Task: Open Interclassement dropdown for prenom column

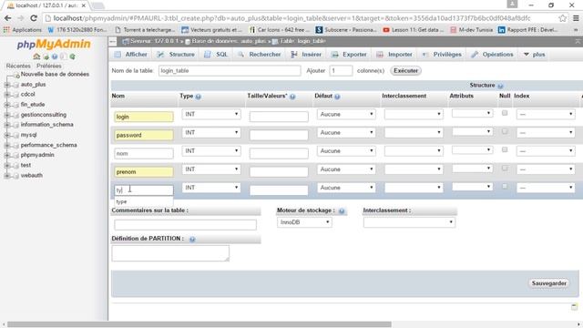Action: point(414,169)
